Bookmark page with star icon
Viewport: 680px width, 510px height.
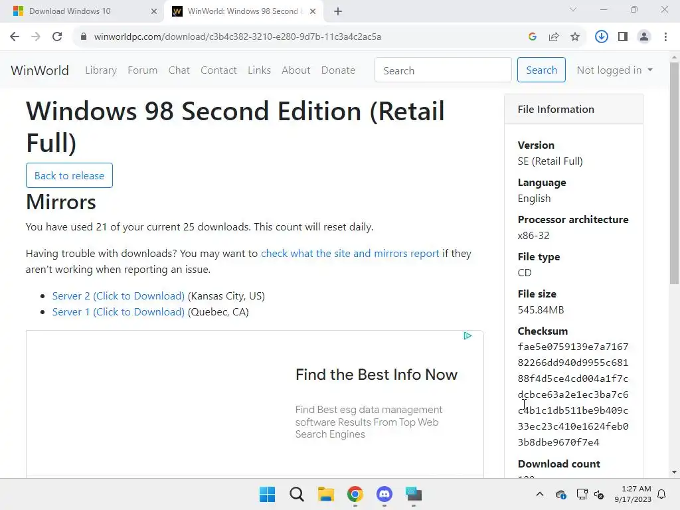575,37
